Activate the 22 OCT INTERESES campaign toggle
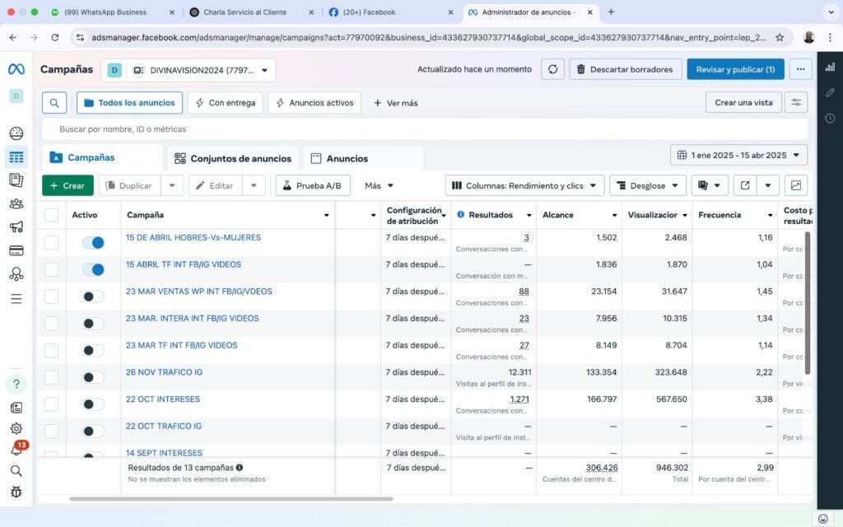This screenshot has height=527, width=843. click(93, 403)
